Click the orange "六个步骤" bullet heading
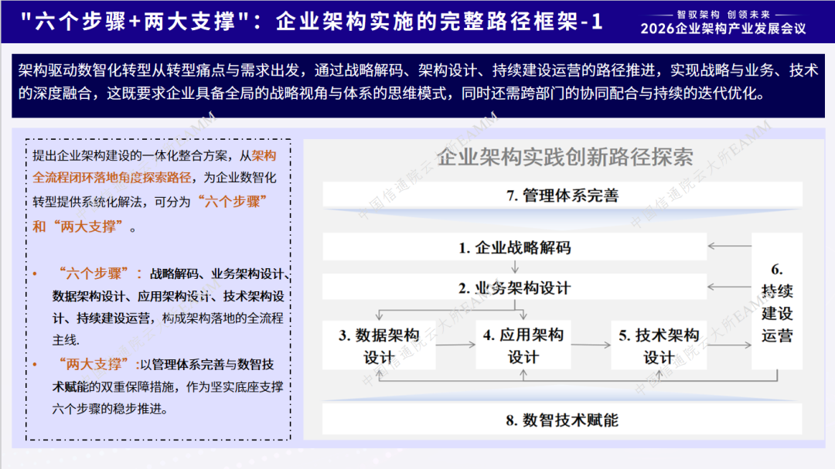The width and height of the screenshot is (835, 469). click(94, 274)
